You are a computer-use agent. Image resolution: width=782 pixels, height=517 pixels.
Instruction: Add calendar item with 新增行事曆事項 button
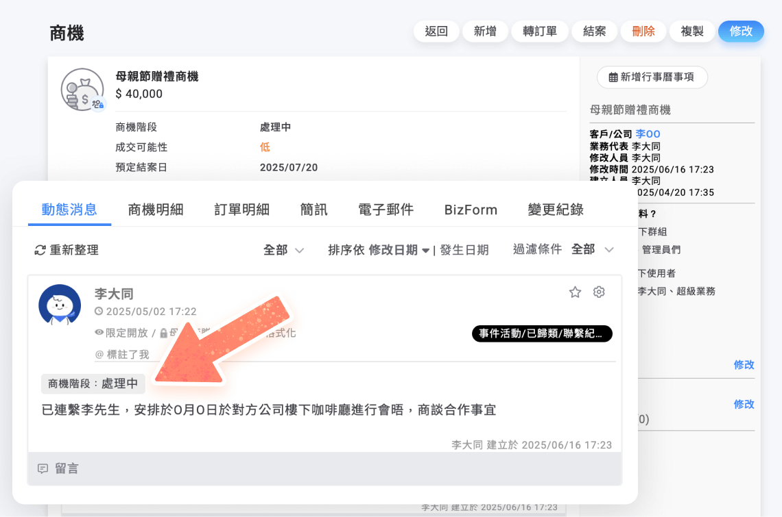(652, 77)
